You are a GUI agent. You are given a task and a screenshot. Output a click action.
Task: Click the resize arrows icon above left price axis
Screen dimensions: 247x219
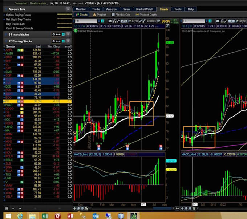click(168, 26)
